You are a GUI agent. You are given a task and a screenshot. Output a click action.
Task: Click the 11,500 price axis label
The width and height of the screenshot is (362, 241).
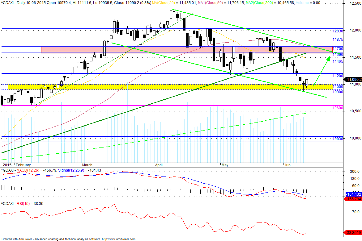[355, 57]
